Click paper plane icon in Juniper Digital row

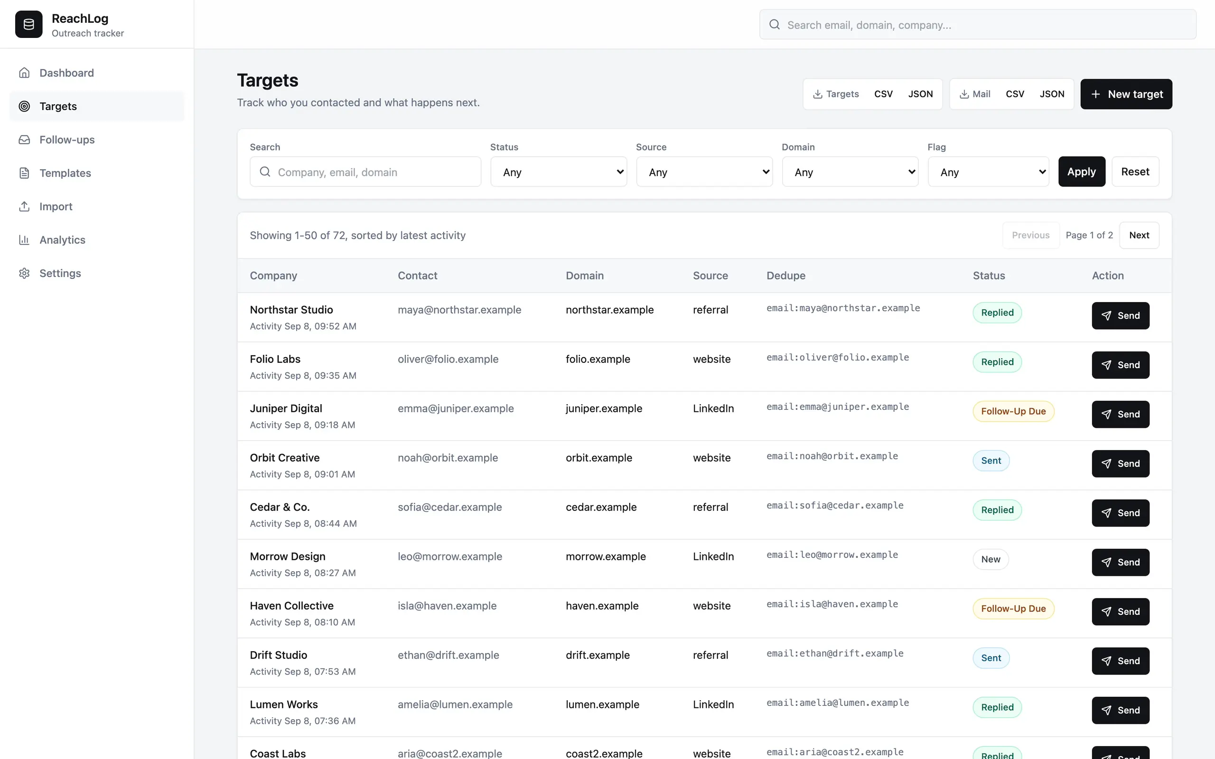pos(1106,414)
